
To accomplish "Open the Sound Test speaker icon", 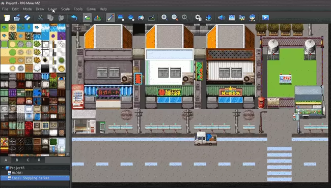I will (222, 18).
